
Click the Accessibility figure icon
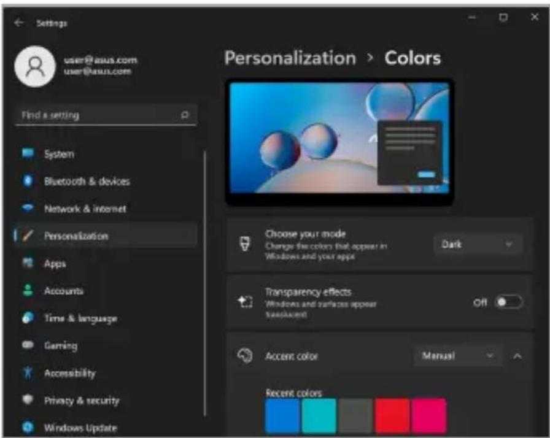[28, 372]
